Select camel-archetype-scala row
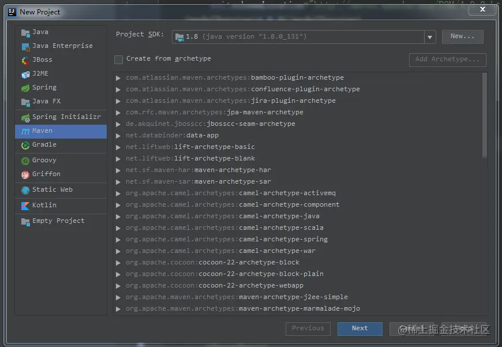The image size is (502, 347). [x=298, y=228]
